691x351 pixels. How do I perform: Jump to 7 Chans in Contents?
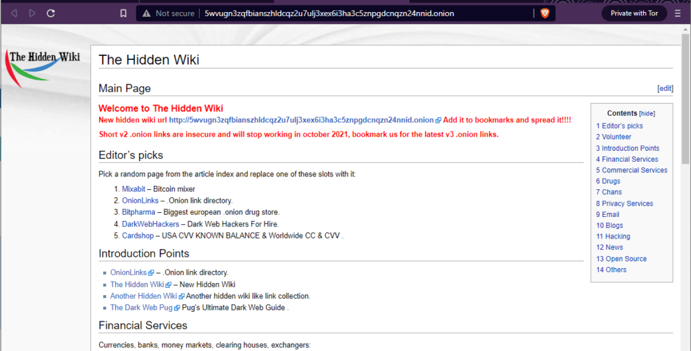[x=609, y=192]
